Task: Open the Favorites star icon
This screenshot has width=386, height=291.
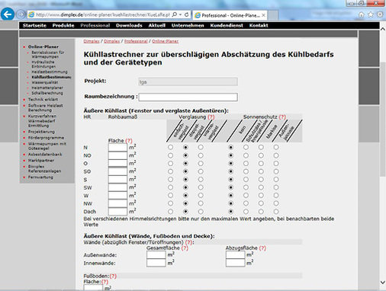Action: (x=371, y=14)
